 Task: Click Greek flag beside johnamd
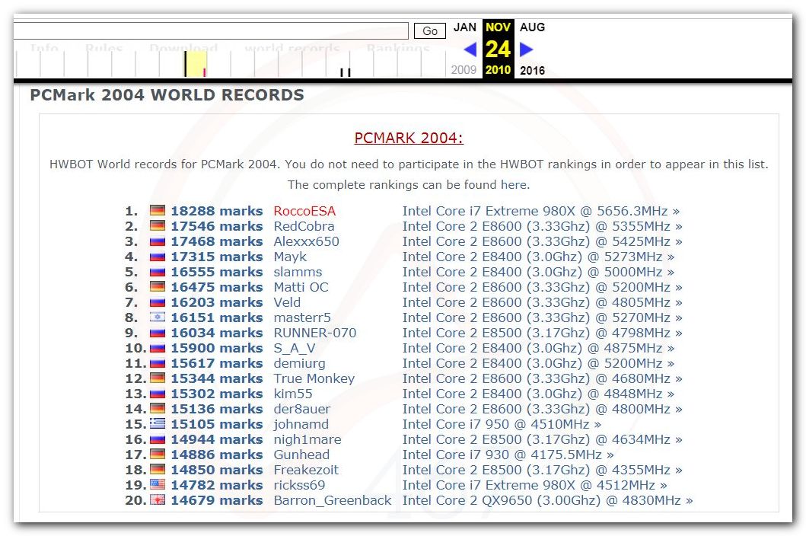click(158, 423)
